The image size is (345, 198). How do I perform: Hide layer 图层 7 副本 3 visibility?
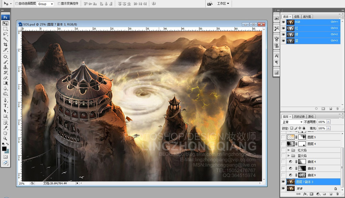click(283, 182)
